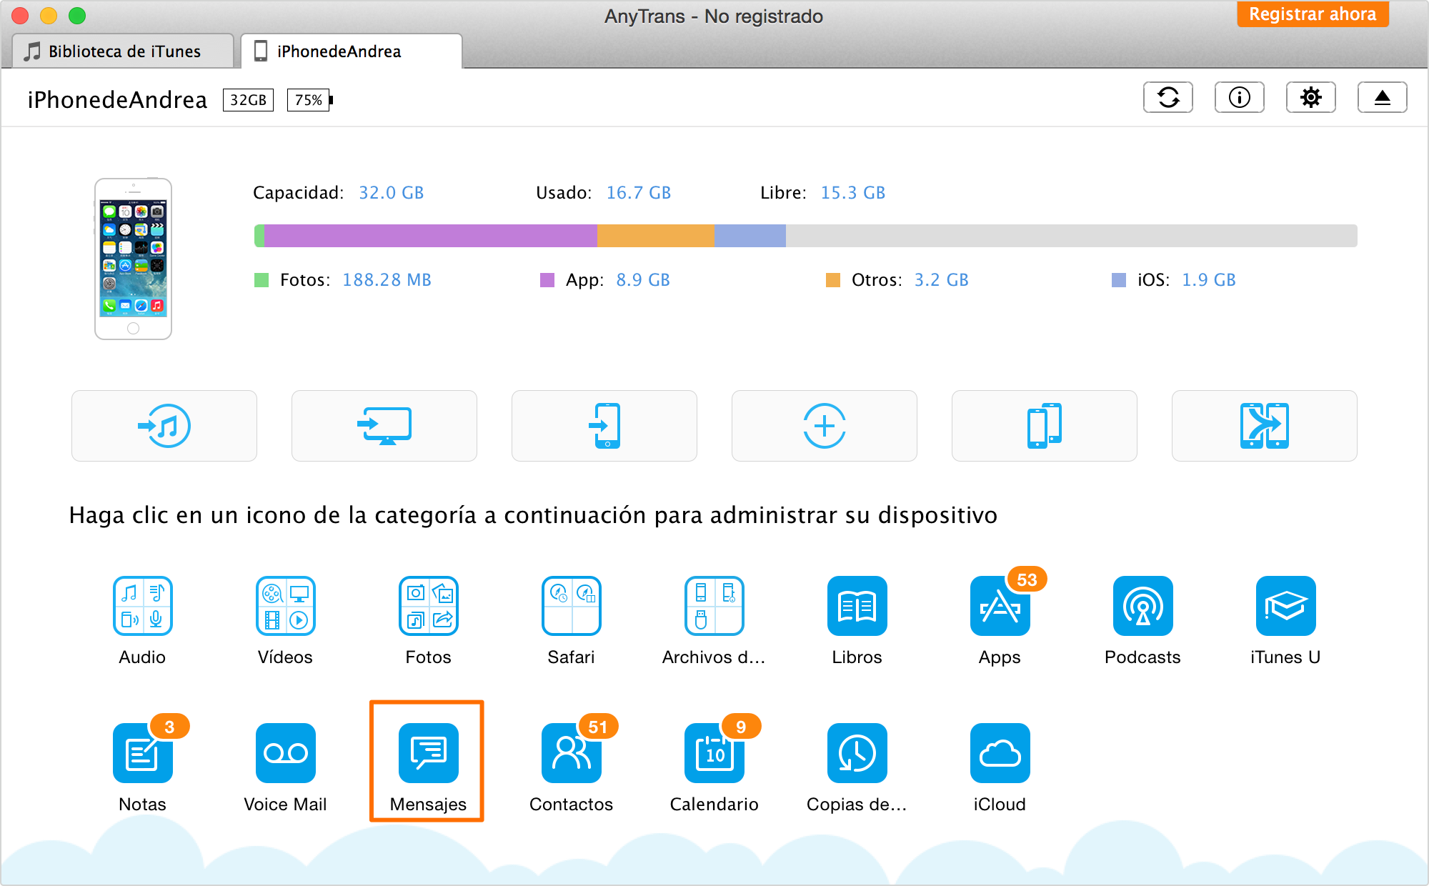Open the Mensajes category
Image resolution: width=1429 pixels, height=886 pixels.
point(429,753)
